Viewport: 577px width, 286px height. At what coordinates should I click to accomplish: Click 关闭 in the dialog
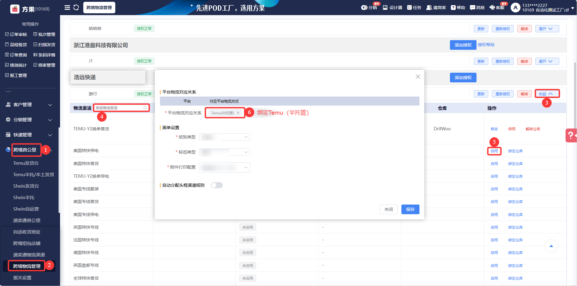[x=389, y=209]
